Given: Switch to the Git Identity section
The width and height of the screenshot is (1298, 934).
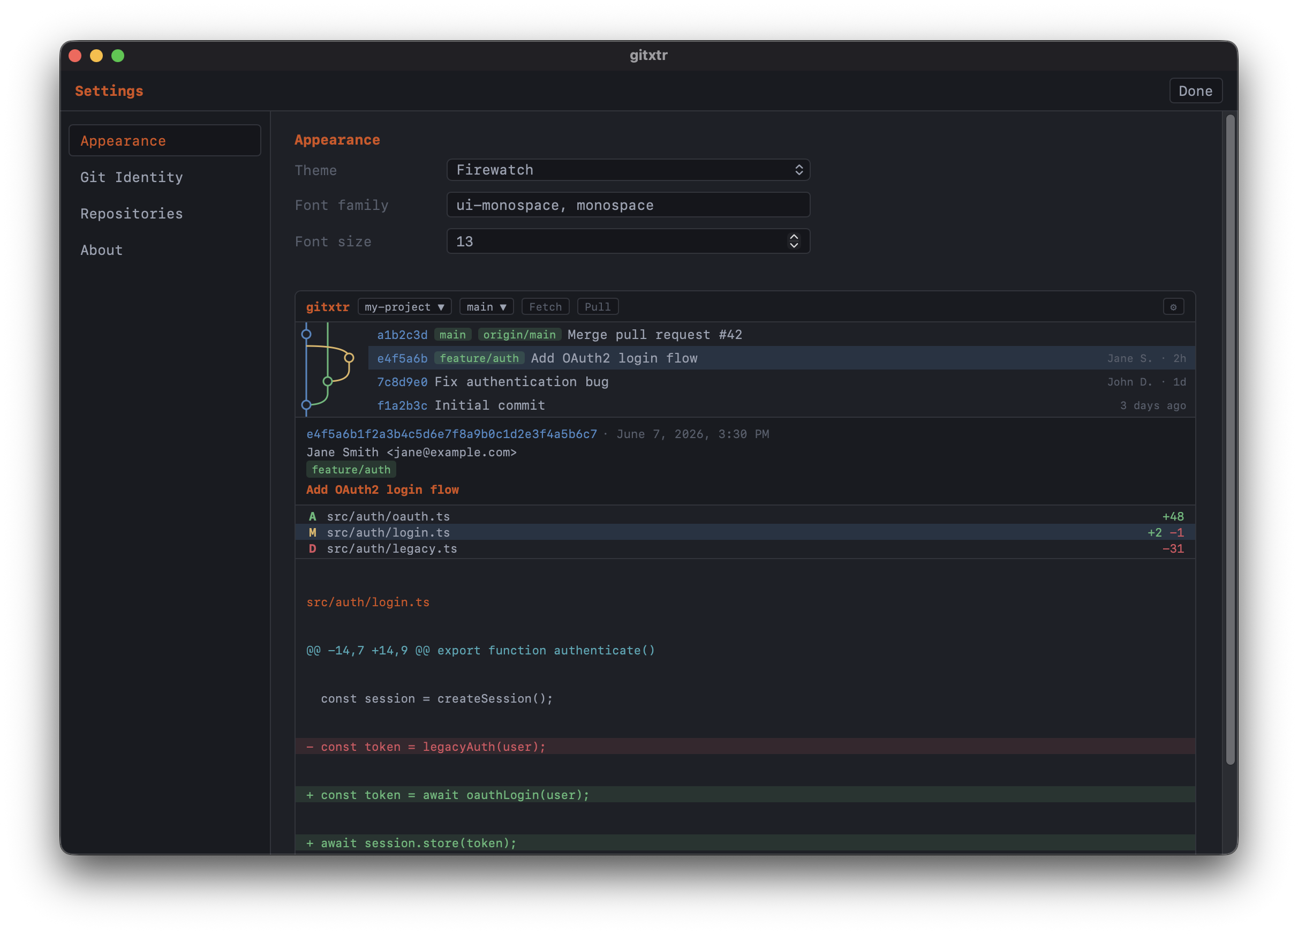Looking at the screenshot, I should (x=165, y=177).
